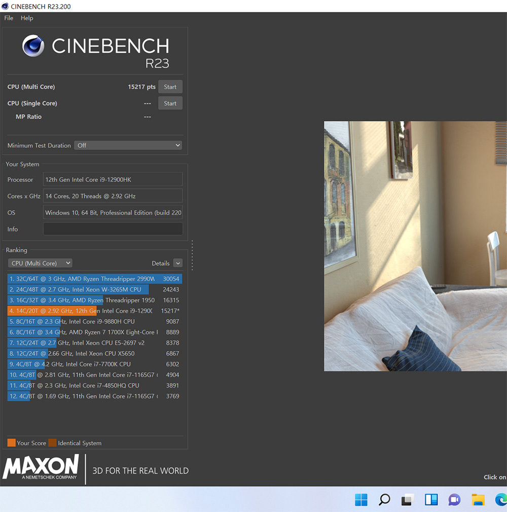Open Chat app on taskbar

click(x=455, y=500)
